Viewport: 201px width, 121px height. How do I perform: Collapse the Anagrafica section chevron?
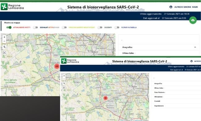pos(195,47)
